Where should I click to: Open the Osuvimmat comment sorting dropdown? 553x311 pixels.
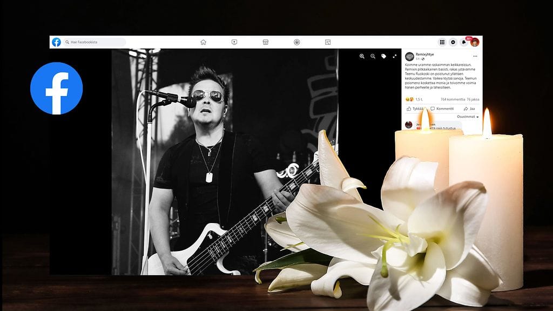coord(468,117)
